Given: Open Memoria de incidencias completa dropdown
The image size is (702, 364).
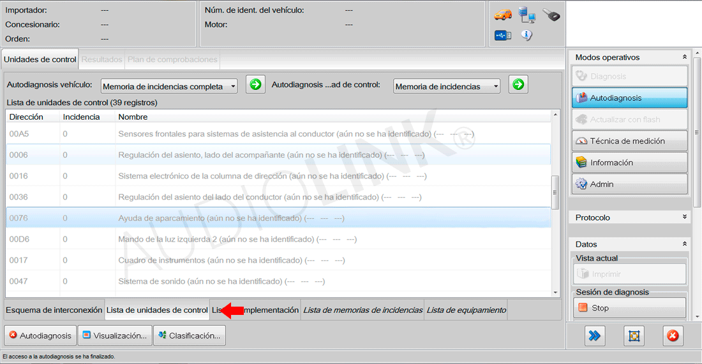Looking at the screenshot, I should pyautogui.click(x=169, y=86).
